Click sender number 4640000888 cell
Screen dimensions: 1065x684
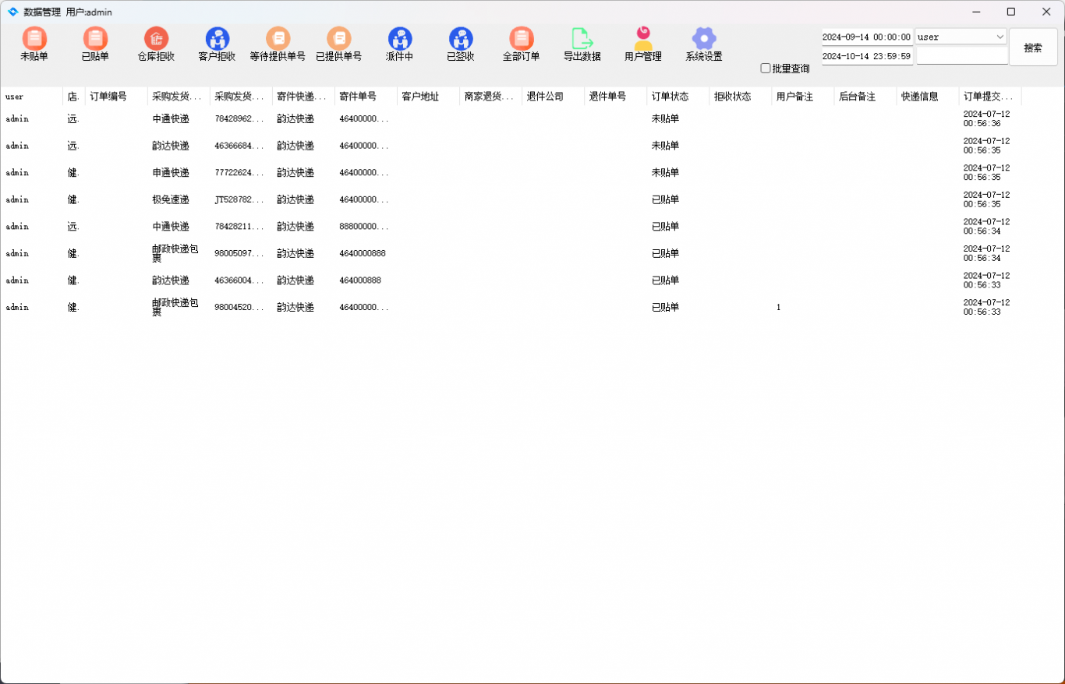(x=363, y=253)
